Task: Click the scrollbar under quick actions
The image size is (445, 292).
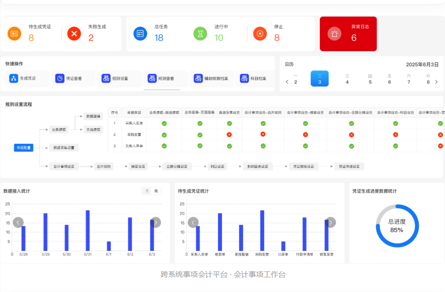Action: coord(162,90)
